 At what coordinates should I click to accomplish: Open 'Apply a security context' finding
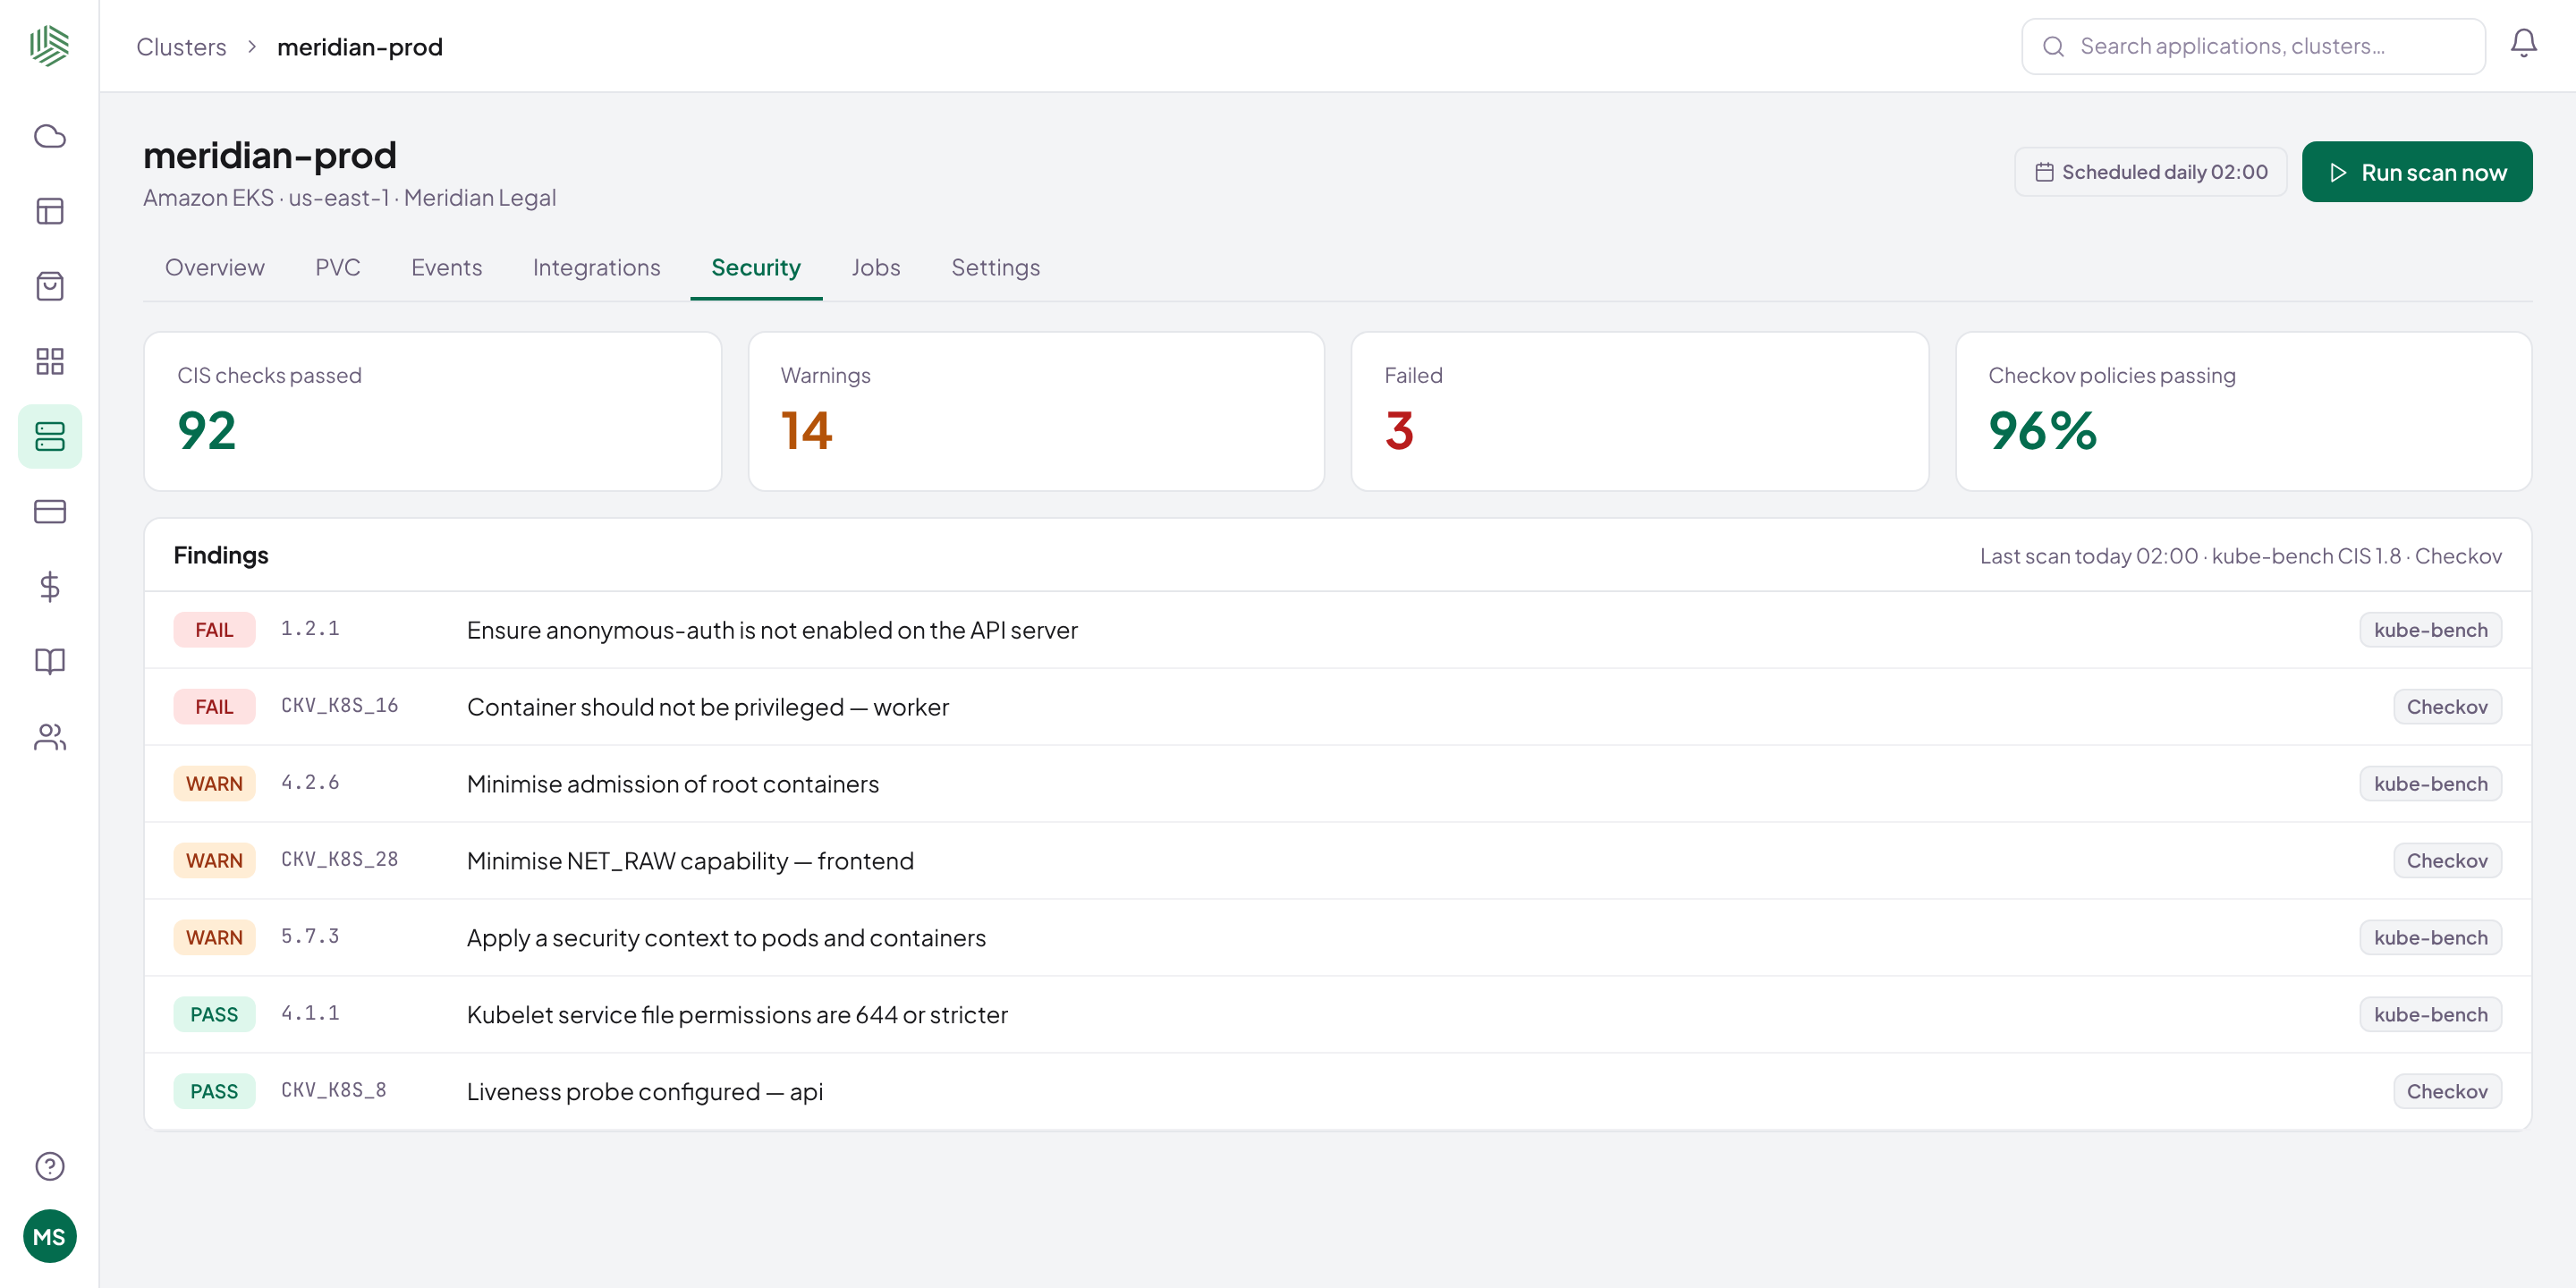click(x=1337, y=938)
